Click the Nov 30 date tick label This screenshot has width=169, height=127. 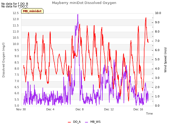click(x=21, y=109)
